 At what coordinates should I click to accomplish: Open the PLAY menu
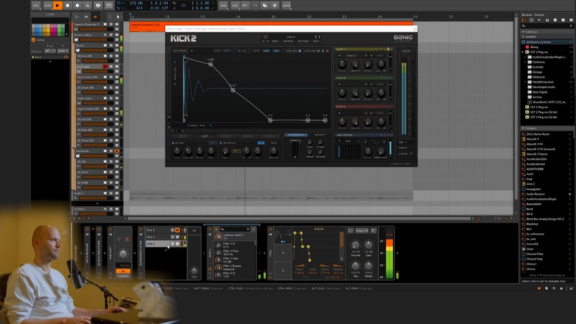47,5
